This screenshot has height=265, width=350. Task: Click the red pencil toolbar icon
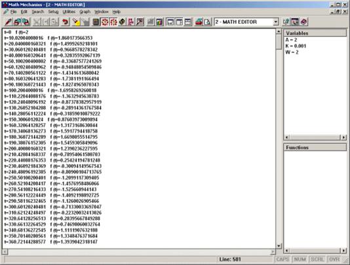point(9,22)
